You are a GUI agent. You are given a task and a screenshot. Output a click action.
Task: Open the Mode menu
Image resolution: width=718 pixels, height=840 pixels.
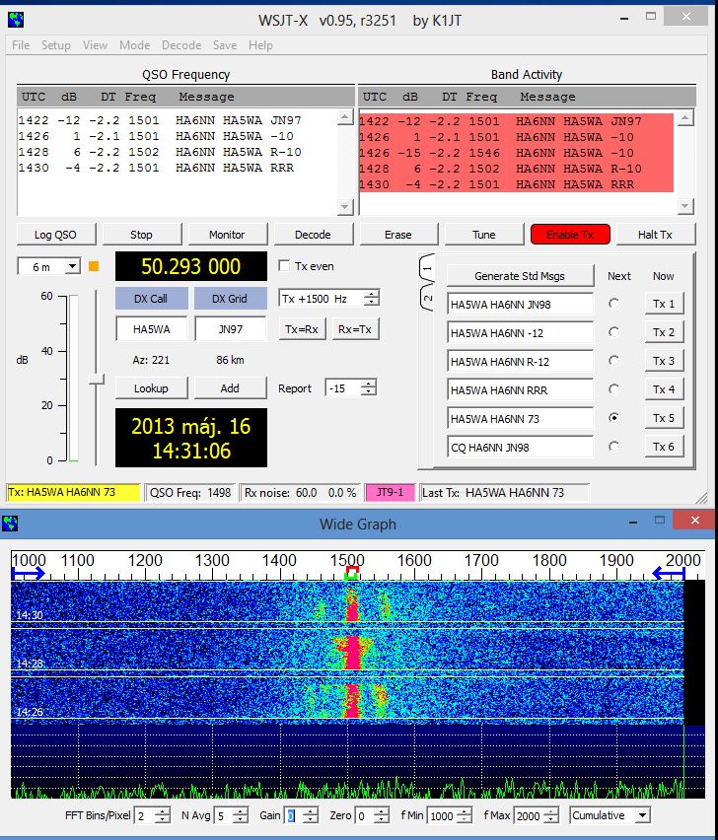pyautogui.click(x=134, y=45)
